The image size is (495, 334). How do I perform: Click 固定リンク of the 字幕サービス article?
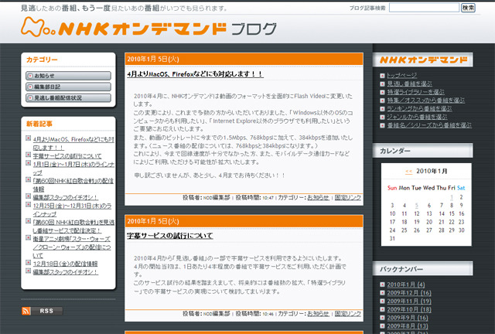(x=347, y=314)
